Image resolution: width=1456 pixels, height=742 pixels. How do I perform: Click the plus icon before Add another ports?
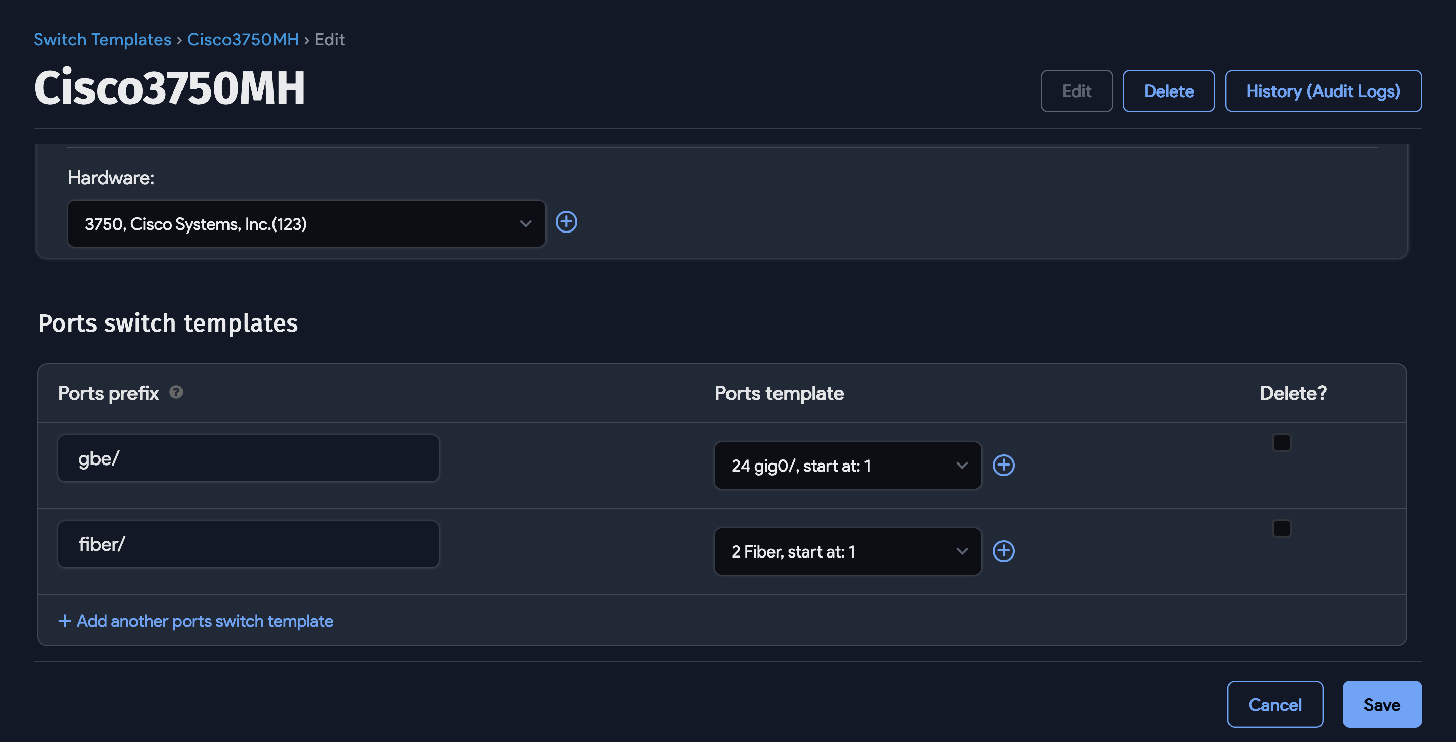(x=64, y=621)
